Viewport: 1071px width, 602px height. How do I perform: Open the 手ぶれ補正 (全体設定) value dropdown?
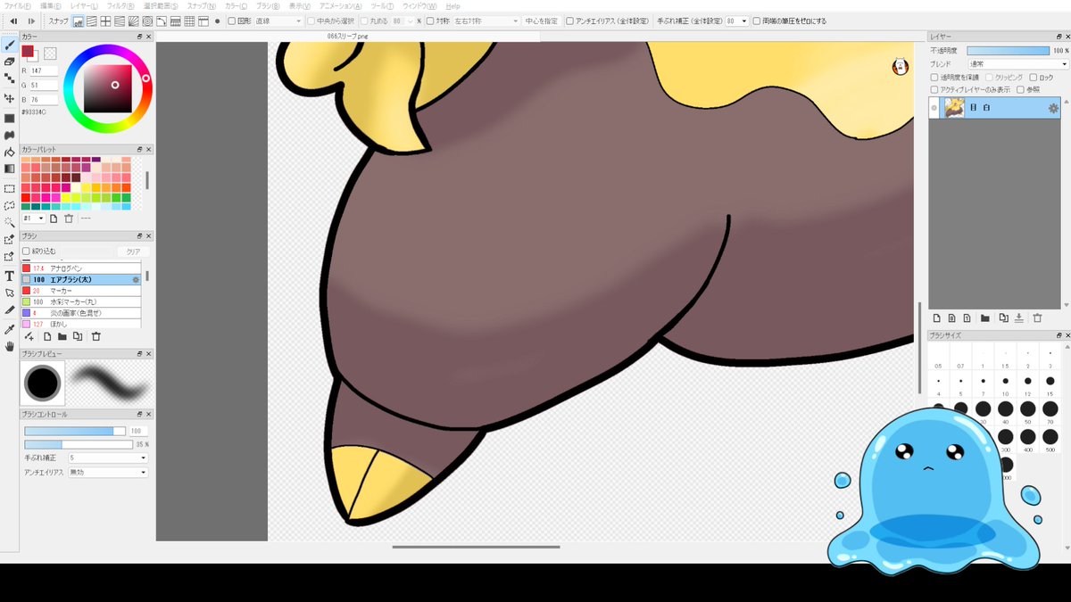[x=736, y=21]
